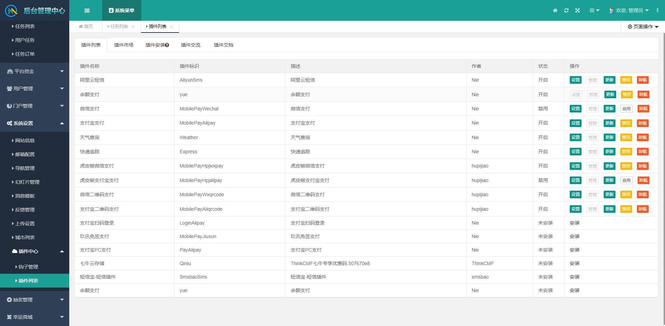Open the vertical ellipsis menu at the top right
This screenshot has height=326, width=665.
point(657,10)
